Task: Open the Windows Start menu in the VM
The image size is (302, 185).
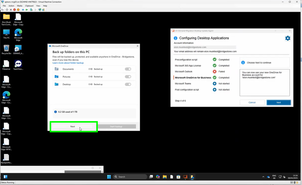Action: coord(109,177)
